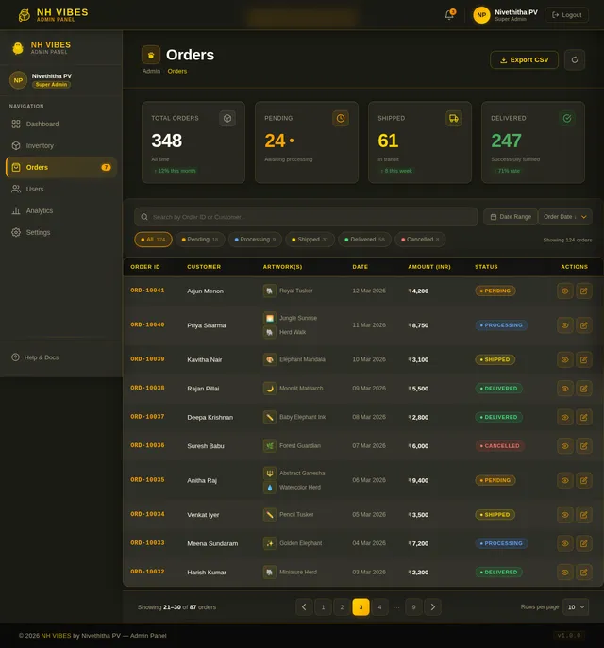Open Inventory in the sidebar
The height and width of the screenshot is (648, 604).
point(40,146)
